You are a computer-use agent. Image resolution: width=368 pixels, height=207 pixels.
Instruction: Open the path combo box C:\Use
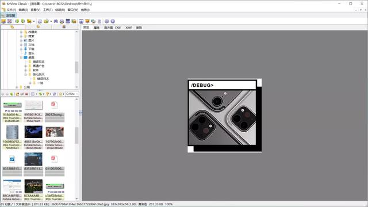(72, 94)
